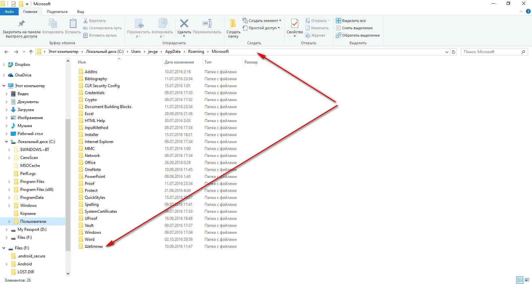This screenshot has height=284, width=532.
Task: Switch to details view icon
Action: [520, 280]
